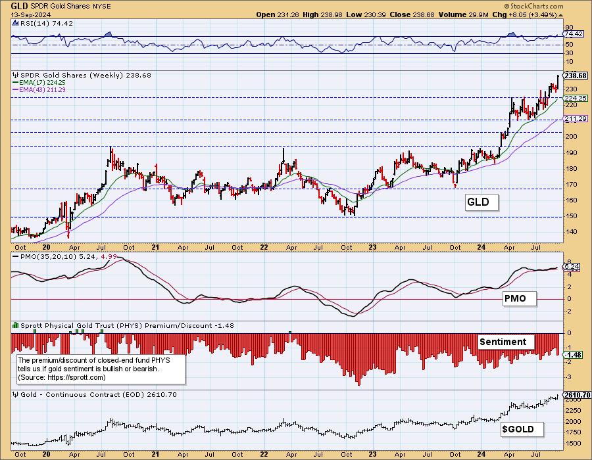Click the 1500 level on the gold axis
The height and width of the screenshot is (460, 592).
[x=573, y=444]
